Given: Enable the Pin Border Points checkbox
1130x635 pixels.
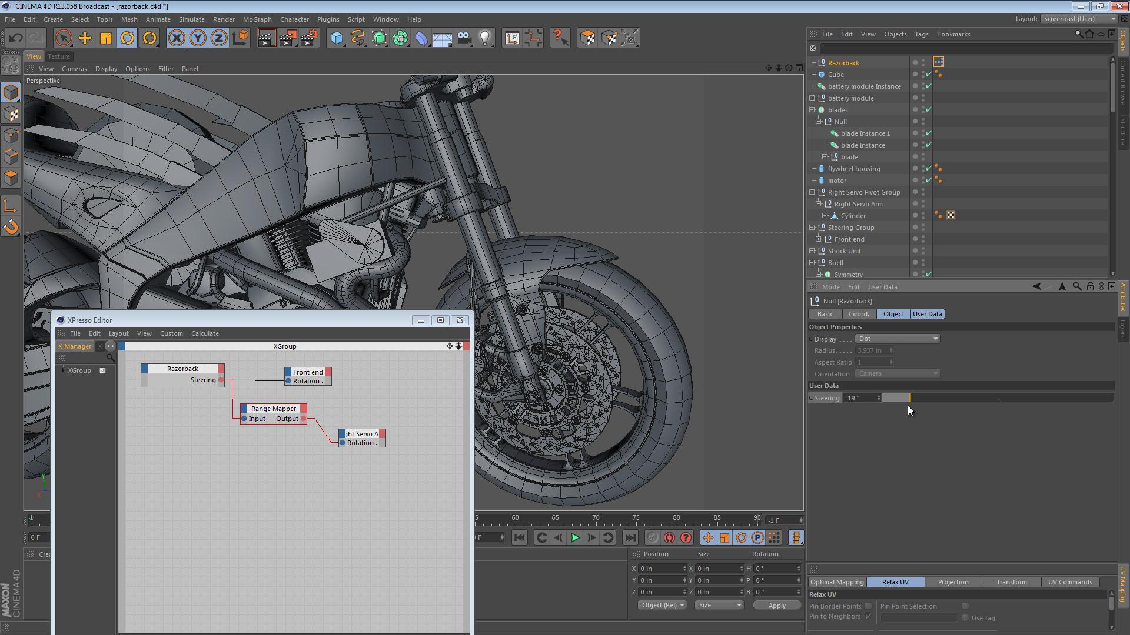Looking at the screenshot, I should tap(868, 606).
